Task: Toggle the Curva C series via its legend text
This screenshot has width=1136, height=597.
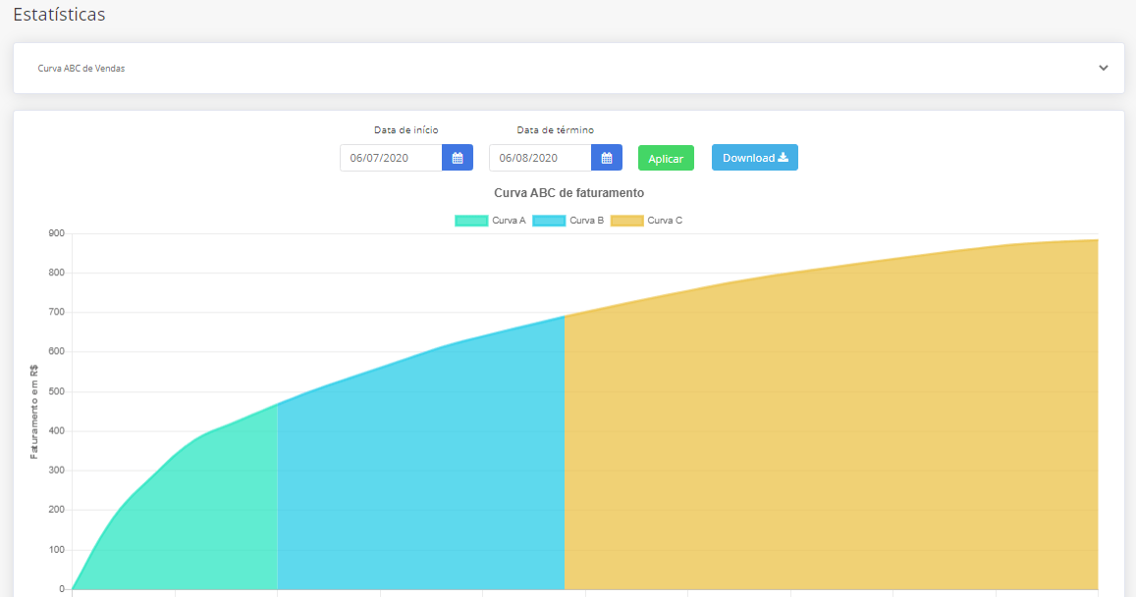Action: [x=665, y=221]
